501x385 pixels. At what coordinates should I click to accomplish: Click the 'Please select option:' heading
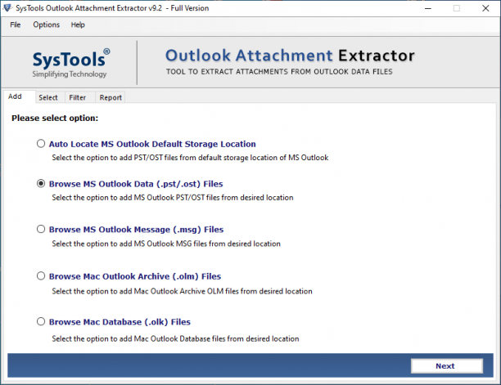(x=55, y=118)
